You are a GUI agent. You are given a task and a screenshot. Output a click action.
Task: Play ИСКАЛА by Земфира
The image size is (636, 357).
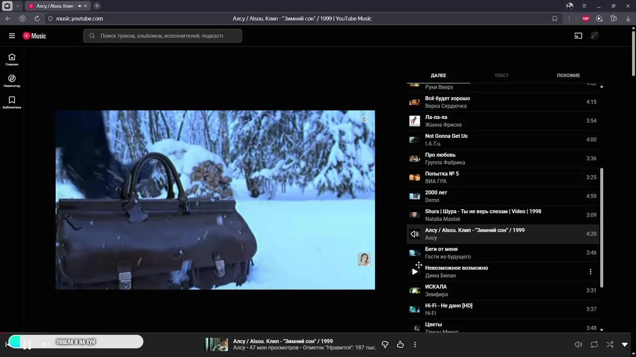pos(503,291)
